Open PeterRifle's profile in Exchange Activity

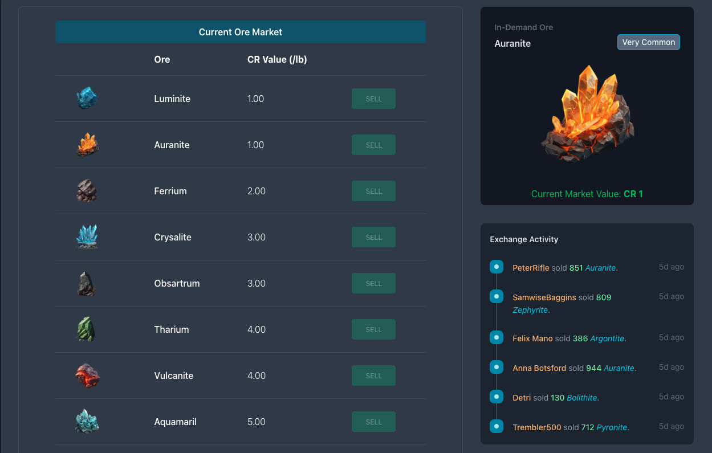(x=531, y=268)
